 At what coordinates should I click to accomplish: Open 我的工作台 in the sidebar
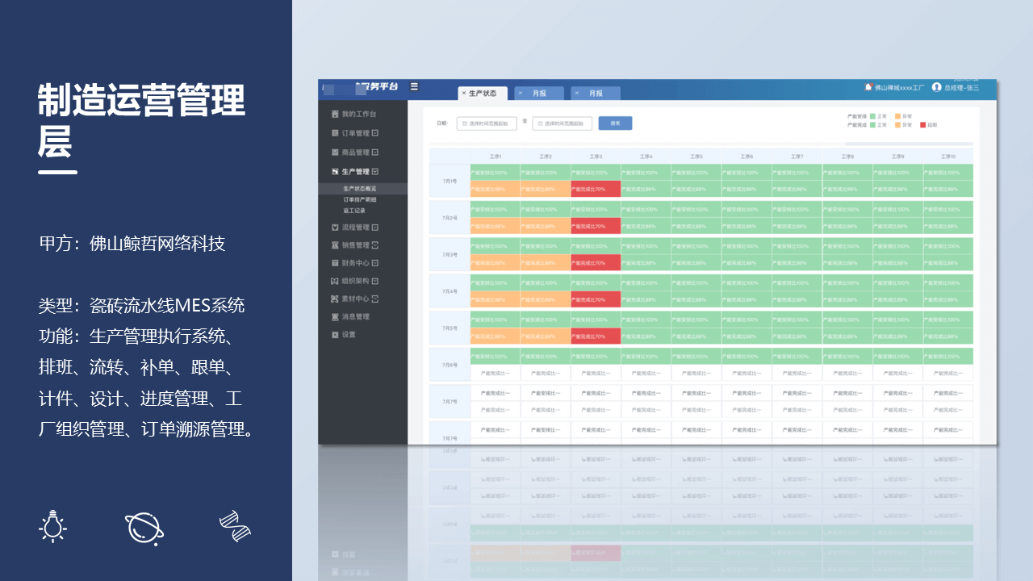pyautogui.click(x=359, y=115)
